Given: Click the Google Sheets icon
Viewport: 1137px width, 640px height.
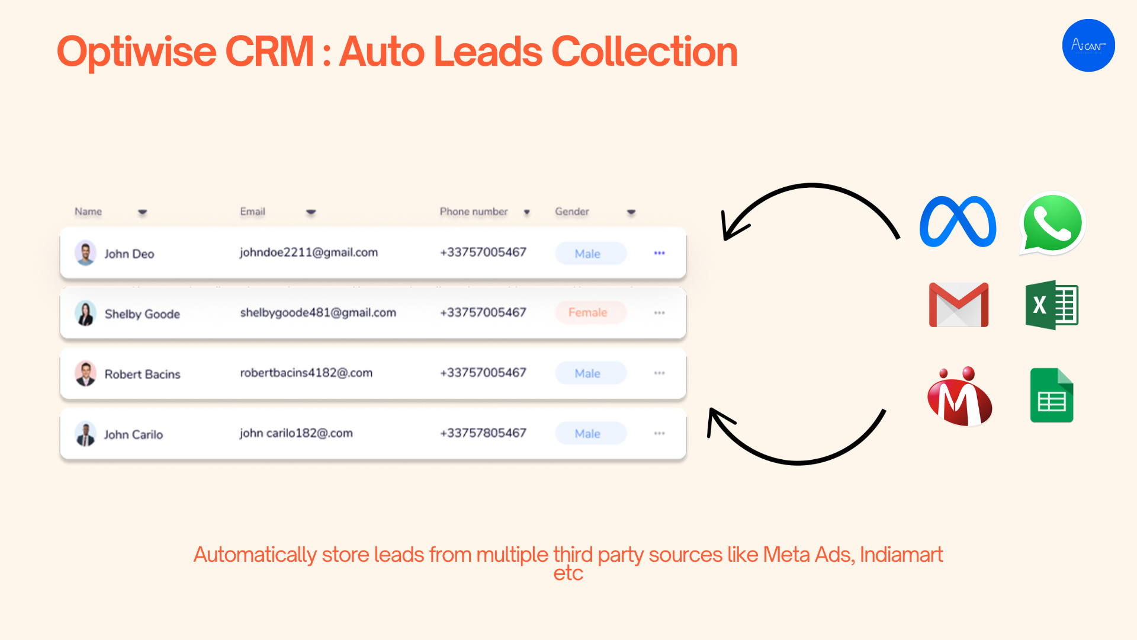Looking at the screenshot, I should [x=1052, y=395].
